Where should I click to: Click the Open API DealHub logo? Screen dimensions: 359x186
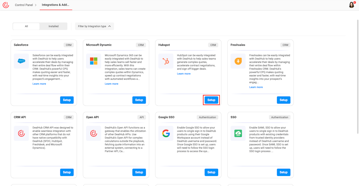pos(93,133)
